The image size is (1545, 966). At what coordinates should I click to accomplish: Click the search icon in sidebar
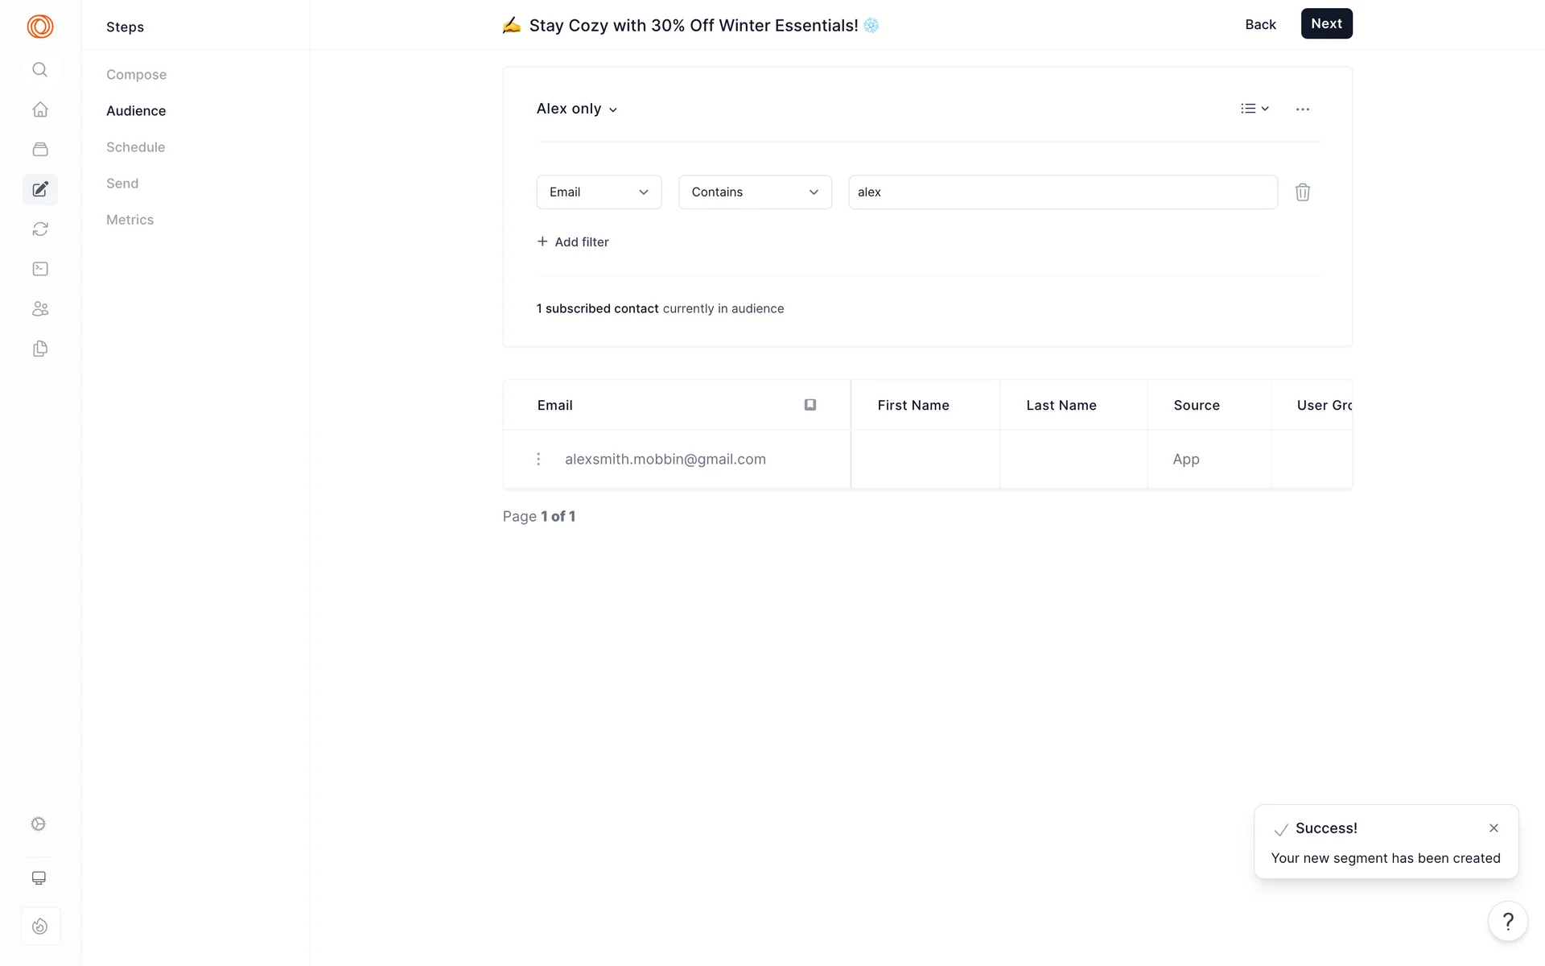pyautogui.click(x=39, y=70)
